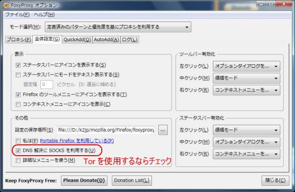The width and height of the screenshot is (295, 192).
Task: Switch to the QuickAdd tab
Action: pyautogui.click(x=77, y=39)
